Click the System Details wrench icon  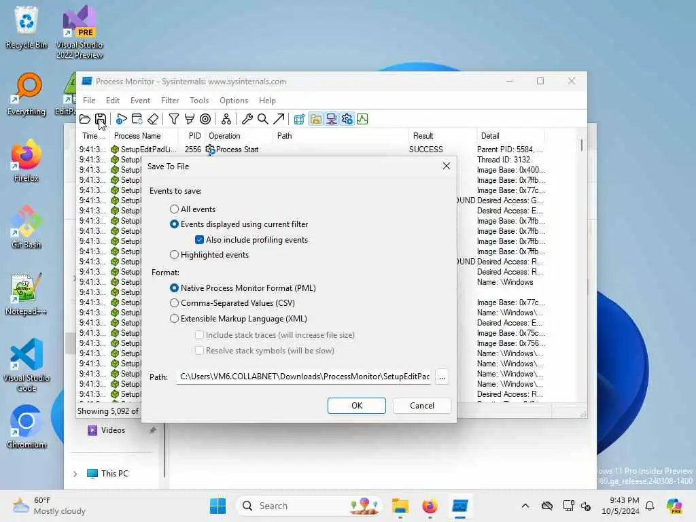pyautogui.click(x=247, y=119)
